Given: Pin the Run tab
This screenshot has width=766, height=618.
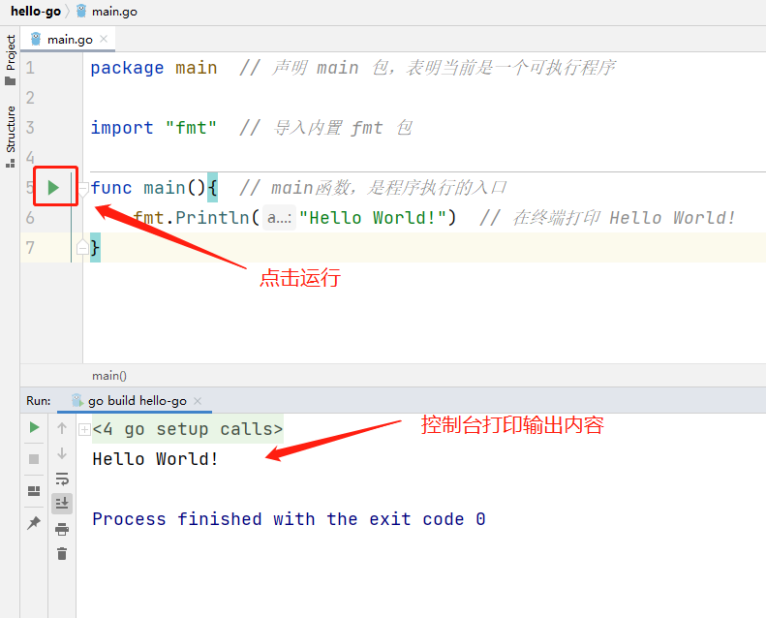Looking at the screenshot, I should point(34,523).
